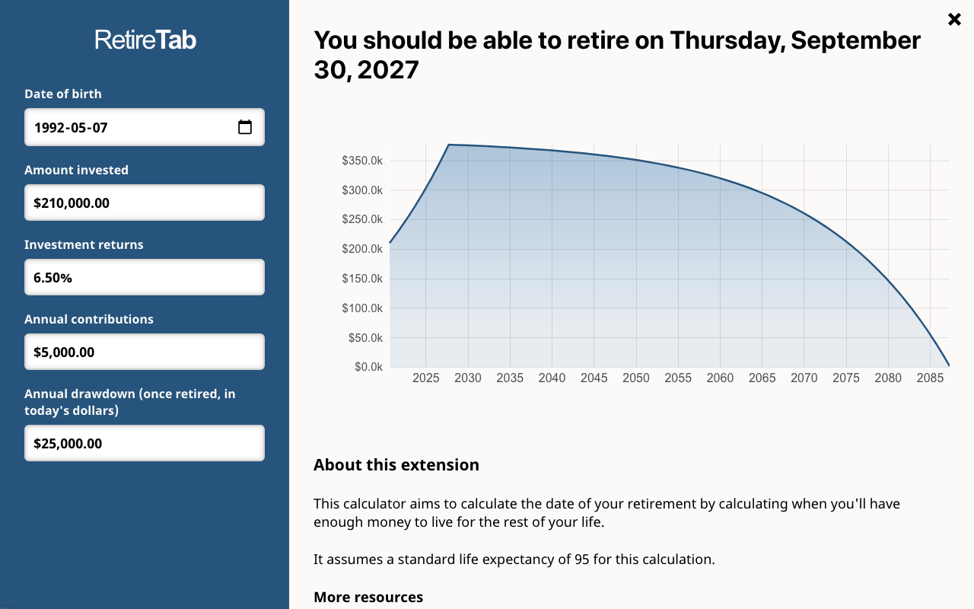Click the About this extension heading

point(396,464)
